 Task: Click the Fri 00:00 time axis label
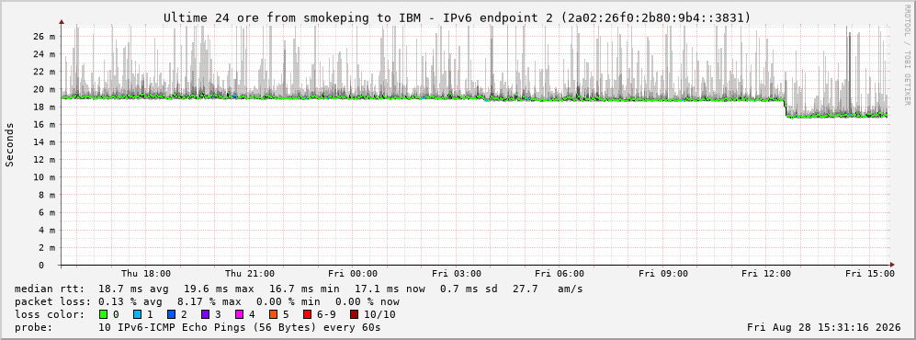click(x=353, y=274)
